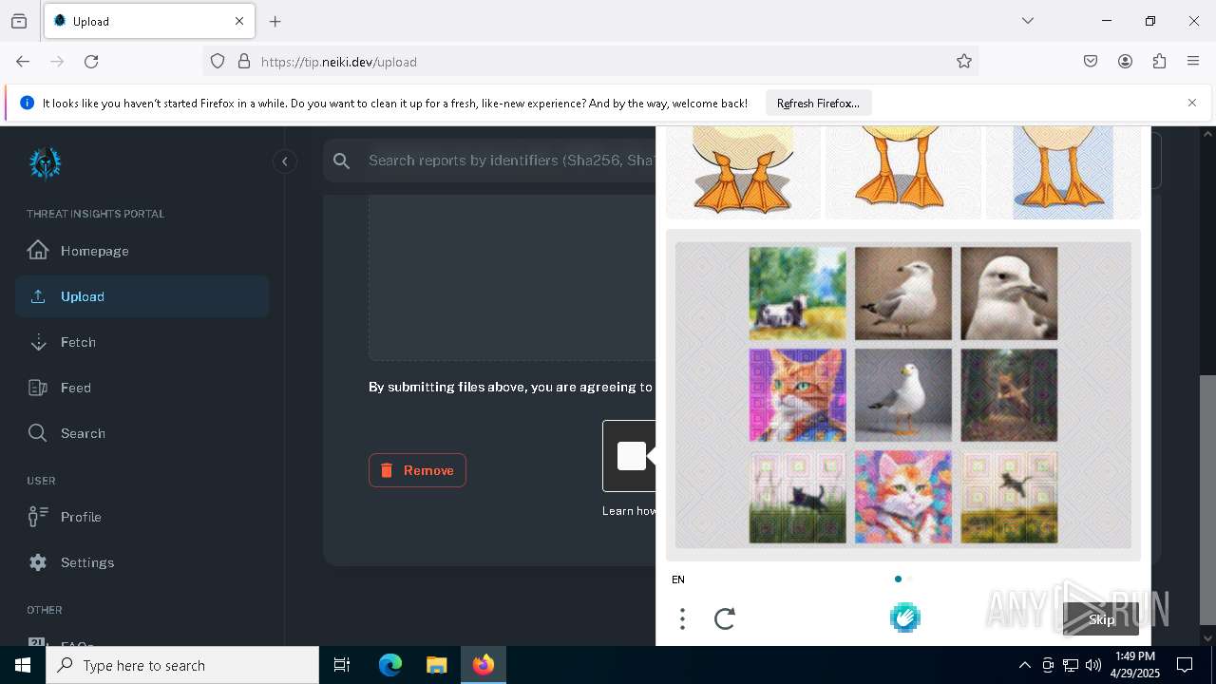Close the Upload tab
Image resolution: width=1216 pixels, height=684 pixels.
tap(239, 21)
